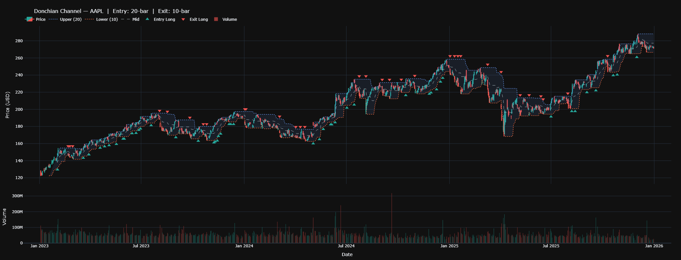The width and height of the screenshot is (681, 260).
Task: Click the 300M volume tick label
Action: [17, 196]
